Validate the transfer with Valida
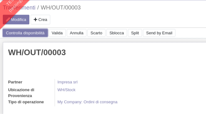Viewport: 206px width, 114px height. (x=57, y=33)
